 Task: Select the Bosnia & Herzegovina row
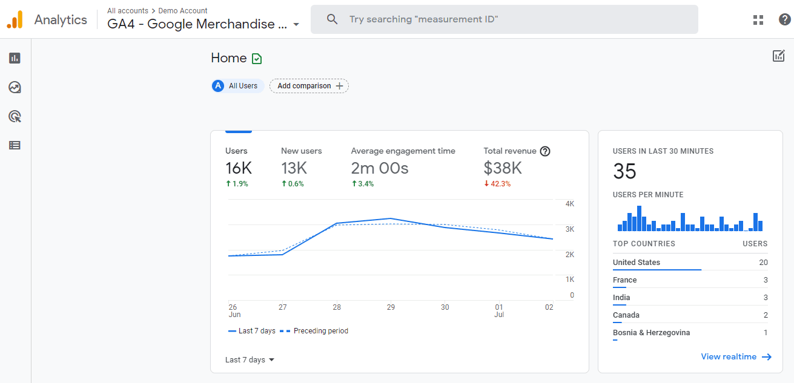[690, 333]
